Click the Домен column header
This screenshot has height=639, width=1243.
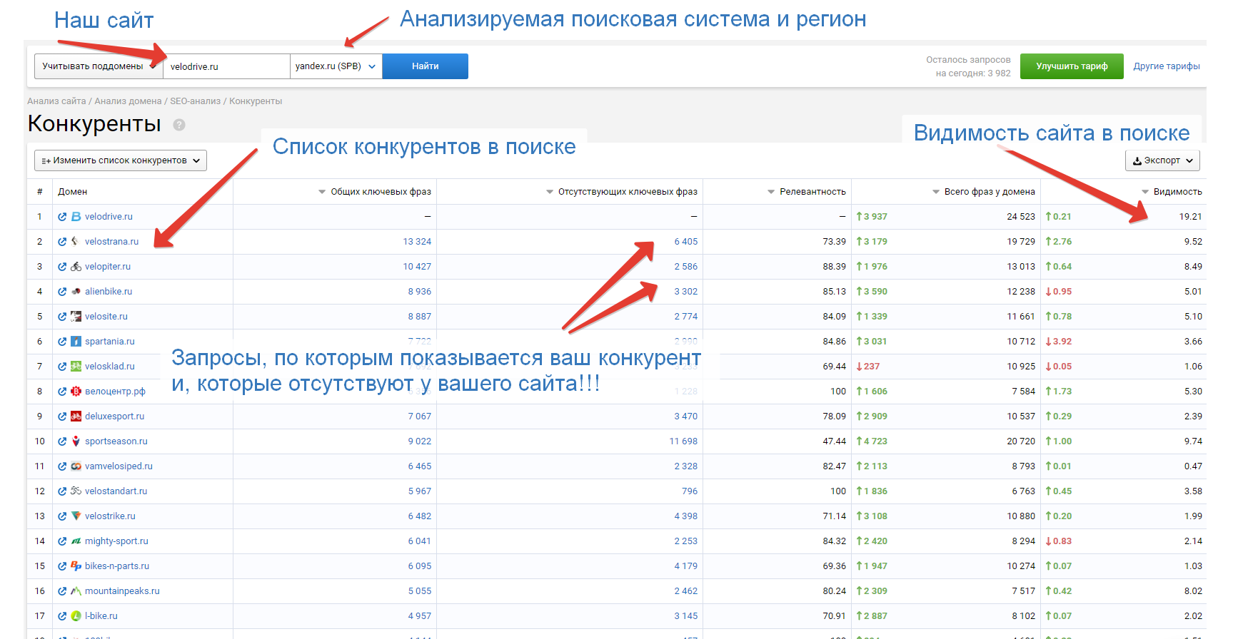pyautogui.click(x=73, y=192)
